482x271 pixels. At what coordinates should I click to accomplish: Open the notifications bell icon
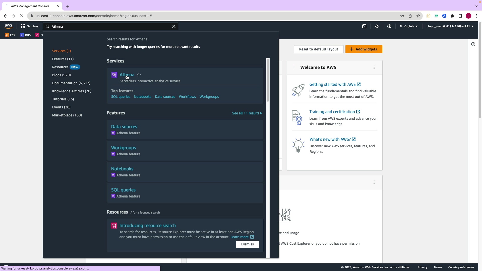(377, 26)
